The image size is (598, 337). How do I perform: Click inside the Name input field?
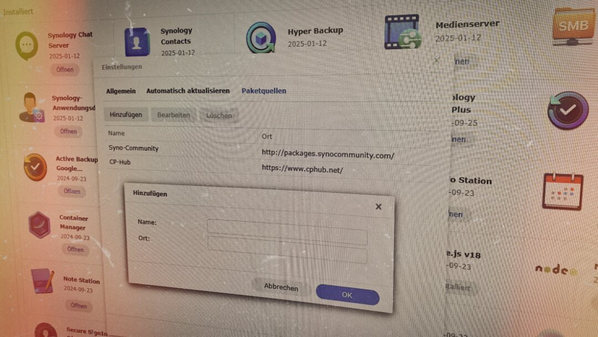(x=288, y=224)
